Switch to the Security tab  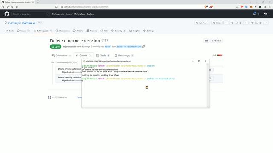pos(119,31)
